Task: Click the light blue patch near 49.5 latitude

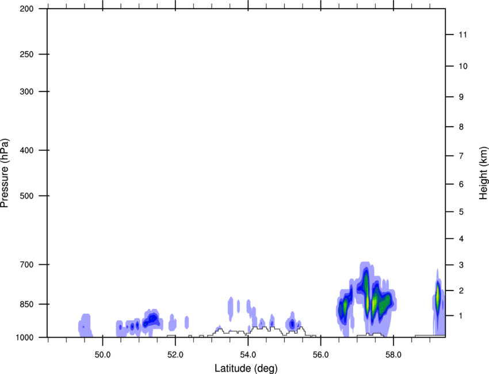Action: (x=85, y=325)
